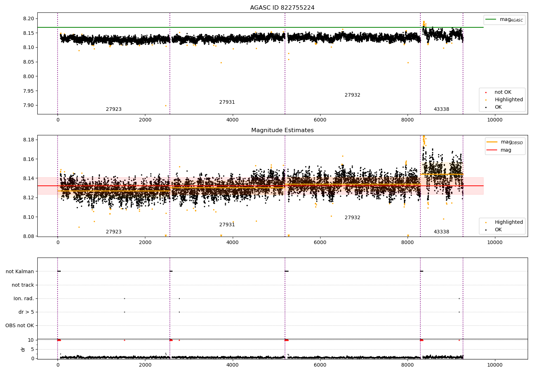
Task: Select the "not track" axis label
Action: click(23, 285)
